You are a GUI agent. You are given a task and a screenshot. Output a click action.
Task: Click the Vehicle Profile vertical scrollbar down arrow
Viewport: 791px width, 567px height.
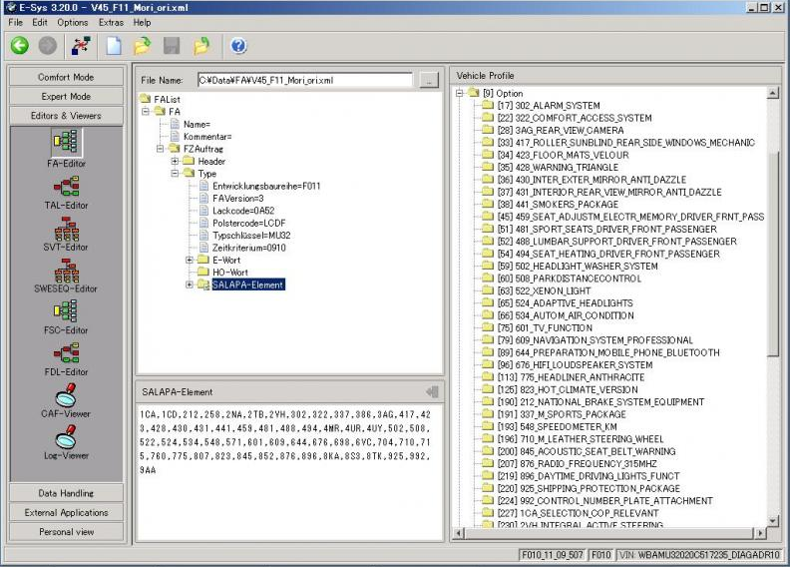click(772, 520)
